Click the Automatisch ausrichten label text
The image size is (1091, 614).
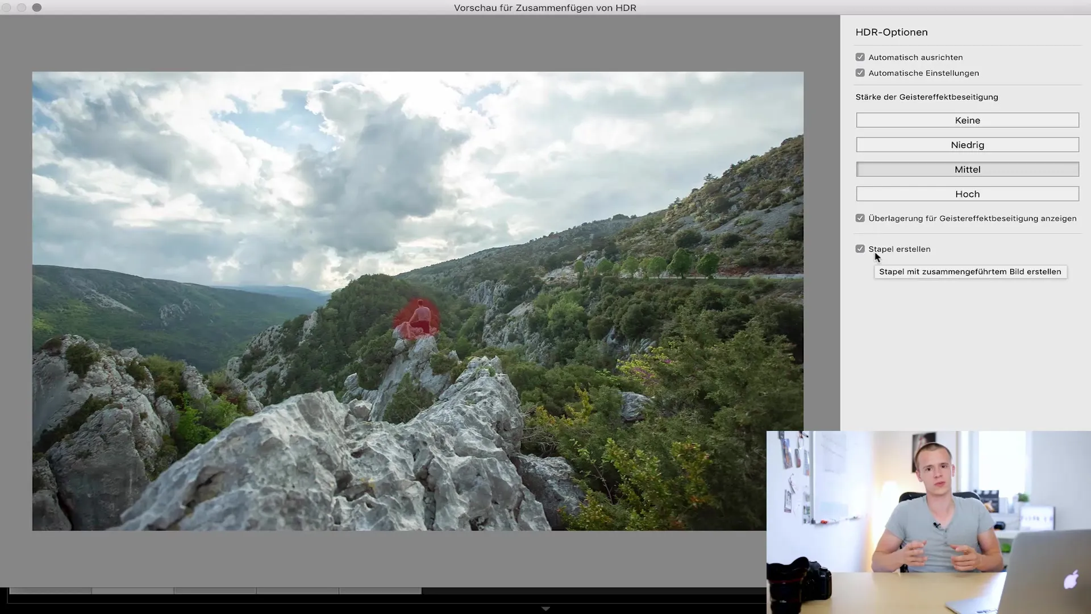coord(915,57)
